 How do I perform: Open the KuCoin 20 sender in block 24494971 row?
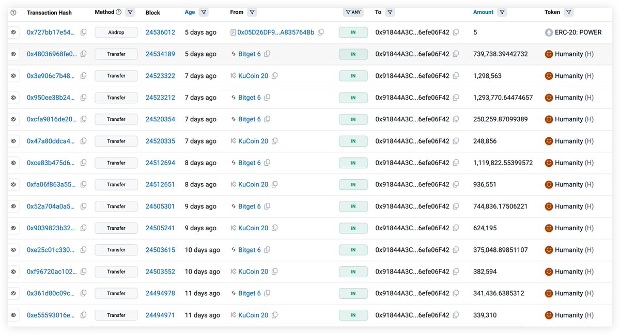click(x=253, y=315)
